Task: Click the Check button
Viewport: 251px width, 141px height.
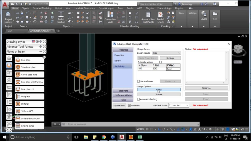Action: tap(159, 90)
